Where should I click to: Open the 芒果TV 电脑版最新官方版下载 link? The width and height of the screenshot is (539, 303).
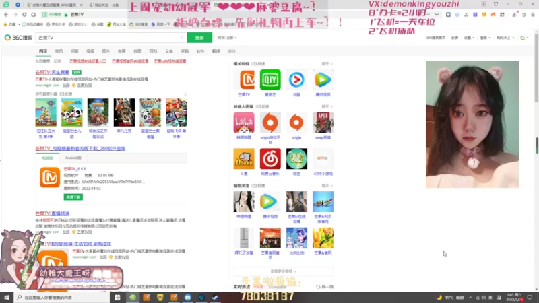click(80, 149)
